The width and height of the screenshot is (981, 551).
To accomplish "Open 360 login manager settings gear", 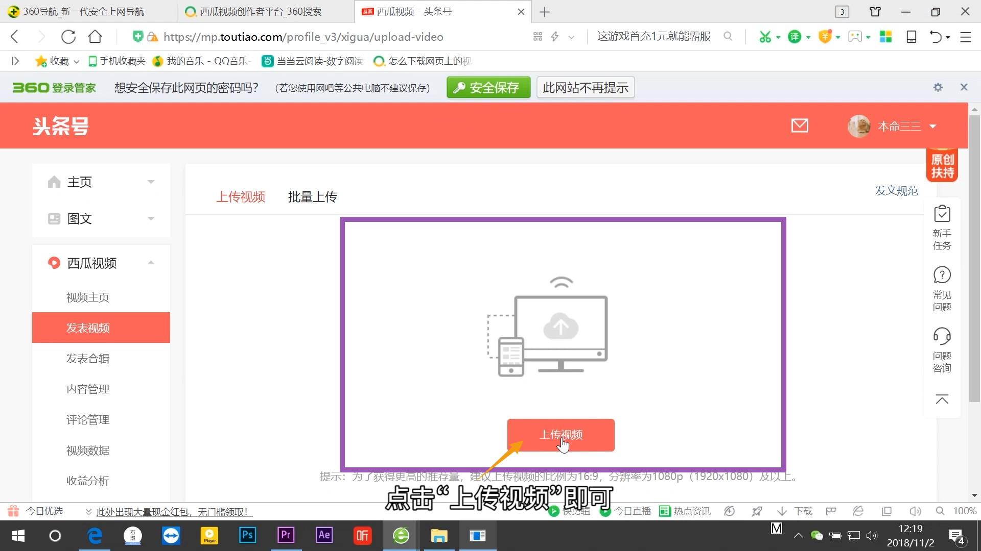I will pos(938,87).
